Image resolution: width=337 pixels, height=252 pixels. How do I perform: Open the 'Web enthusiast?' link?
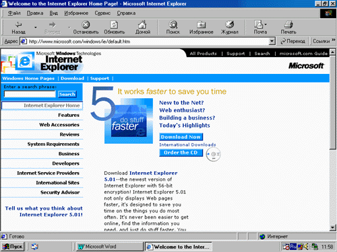(x=182, y=110)
